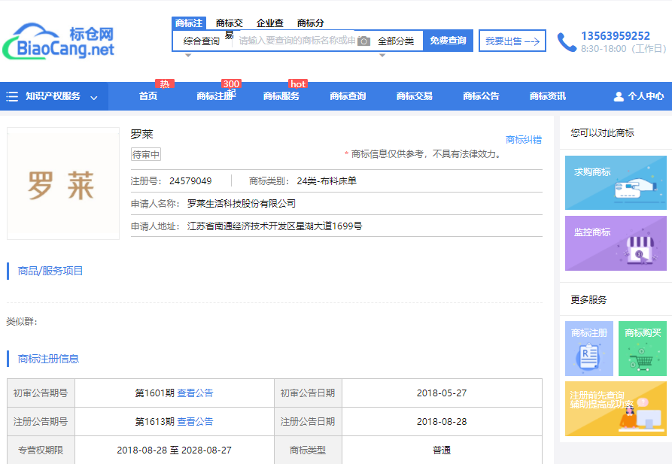Click the 类似群 label
672x464 pixels.
[x=22, y=321]
